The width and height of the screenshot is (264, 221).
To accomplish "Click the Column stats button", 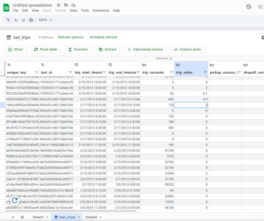I will (188, 49).
